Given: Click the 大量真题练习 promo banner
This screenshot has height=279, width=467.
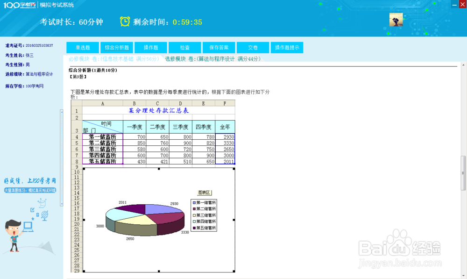Looking at the screenshot, I should point(30,190).
